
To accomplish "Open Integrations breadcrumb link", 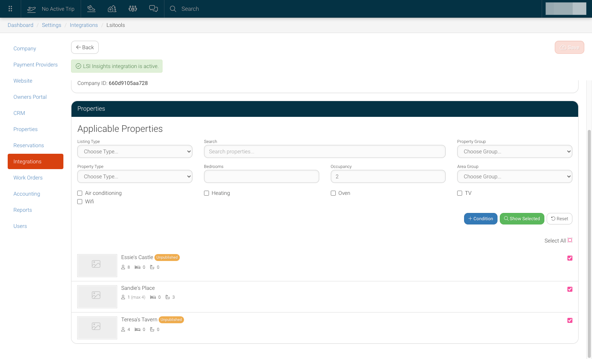I will pyautogui.click(x=84, y=25).
